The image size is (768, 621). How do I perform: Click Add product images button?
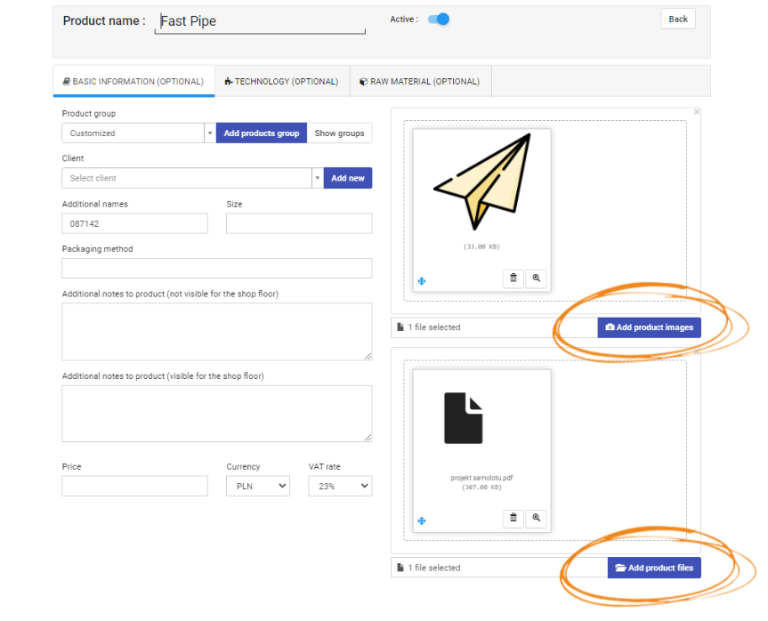click(x=650, y=327)
